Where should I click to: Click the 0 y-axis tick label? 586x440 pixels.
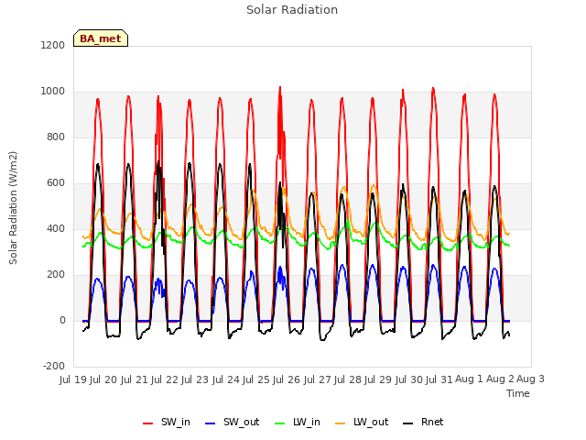tap(62, 320)
